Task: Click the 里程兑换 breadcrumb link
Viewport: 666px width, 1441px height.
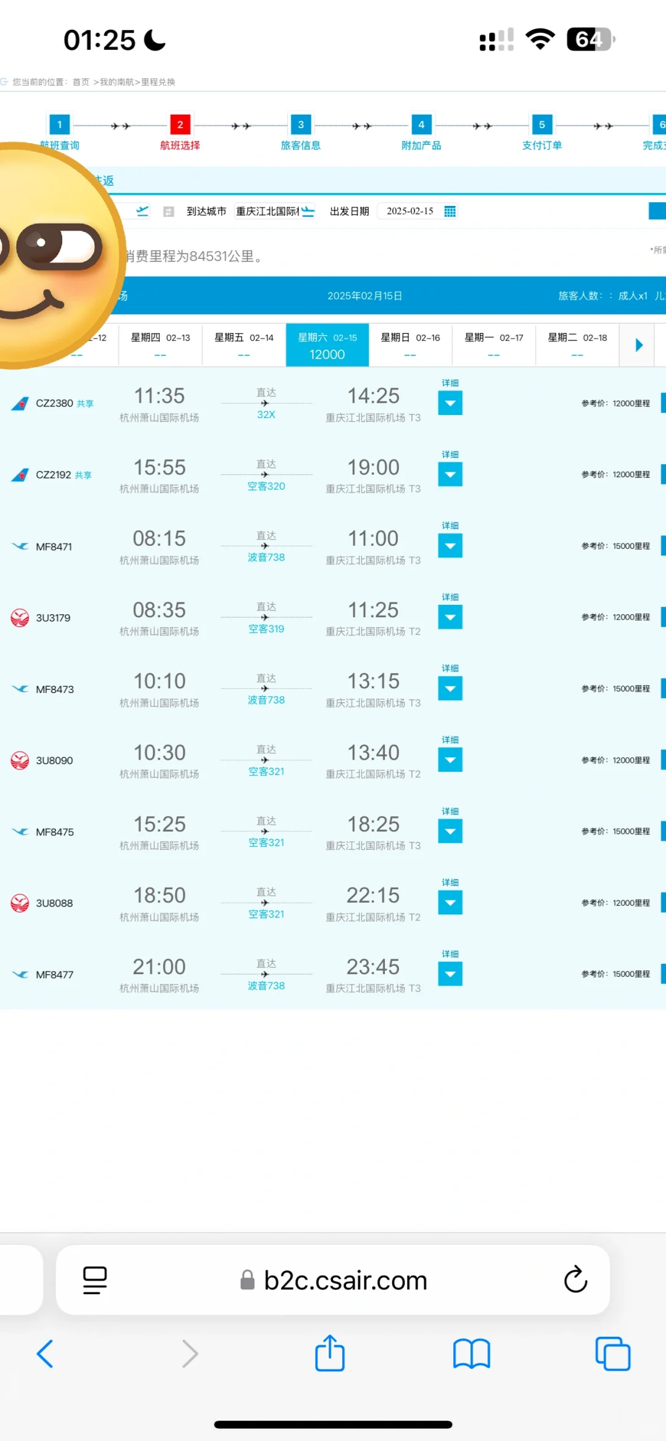Action: (158, 82)
